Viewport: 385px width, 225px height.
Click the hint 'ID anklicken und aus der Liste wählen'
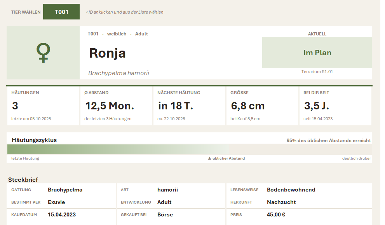[x=126, y=12]
